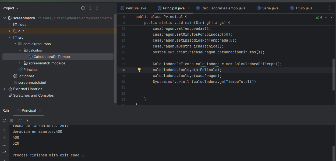Click Select Opened File target icon

[x=83, y=8]
